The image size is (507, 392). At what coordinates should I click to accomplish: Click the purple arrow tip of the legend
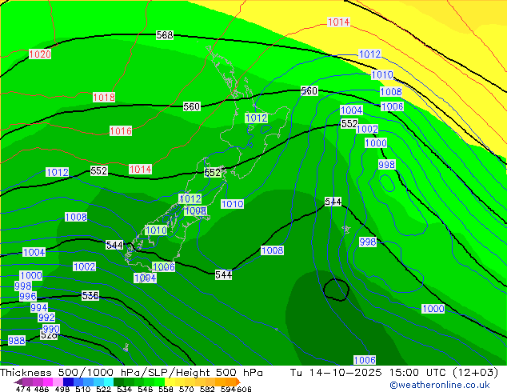click(18, 382)
